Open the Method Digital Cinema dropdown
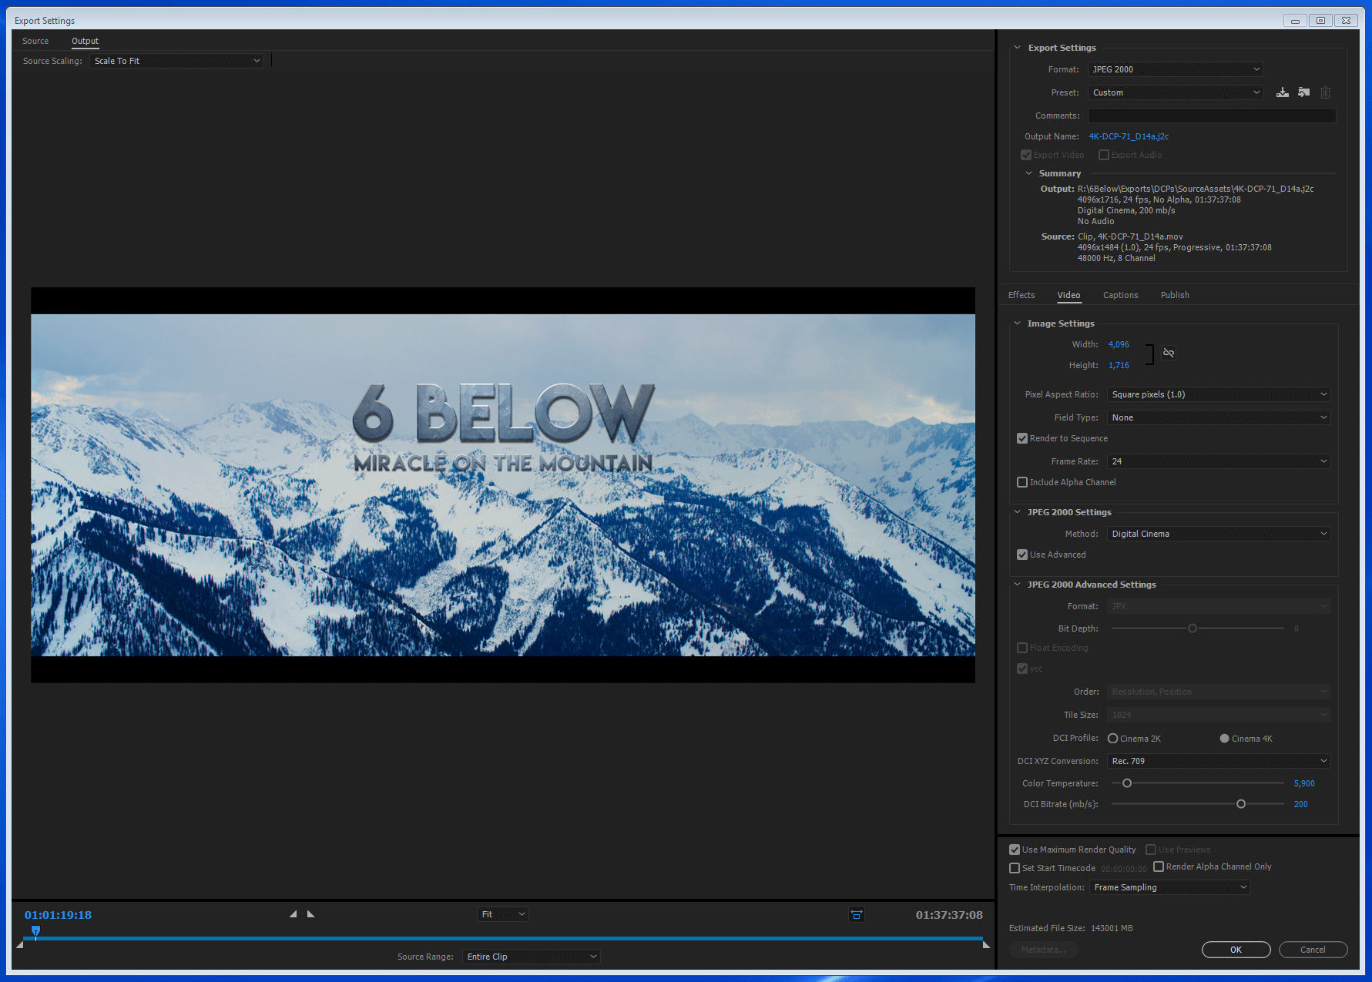Image resolution: width=1372 pixels, height=982 pixels. pyautogui.click(x=1219, y=534)
